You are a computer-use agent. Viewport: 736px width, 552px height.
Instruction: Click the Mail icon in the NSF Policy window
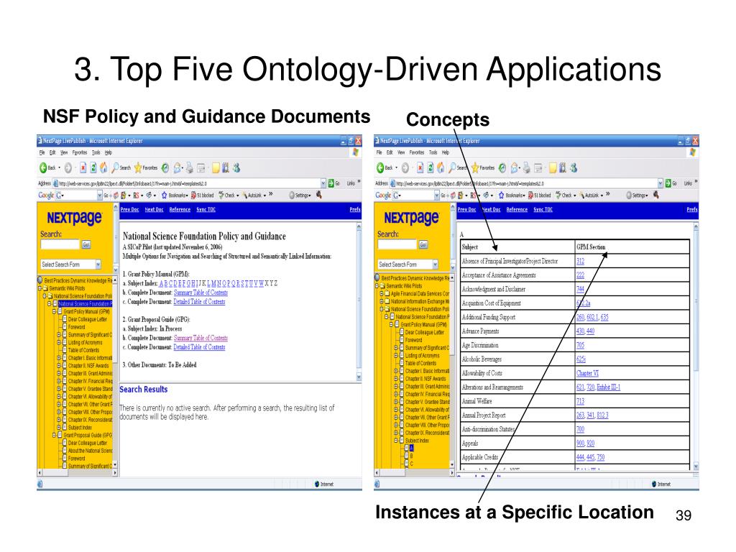(178, 167)
